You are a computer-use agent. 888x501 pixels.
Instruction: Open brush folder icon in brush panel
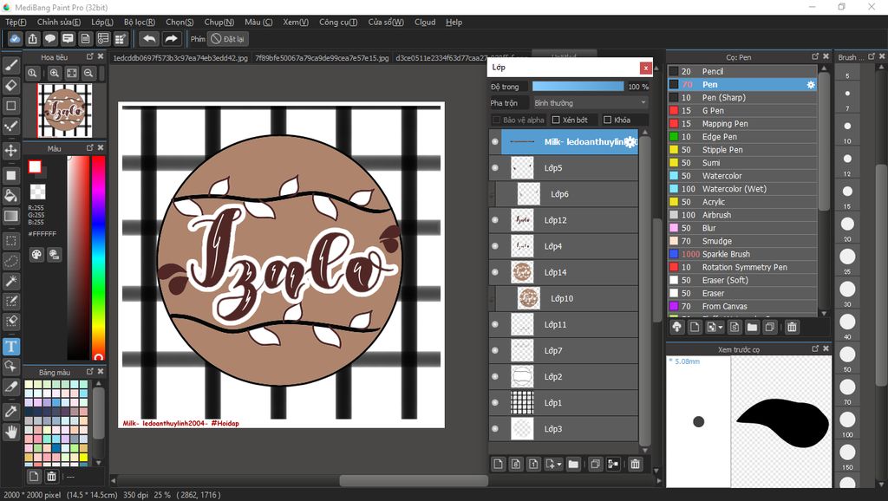752,327
